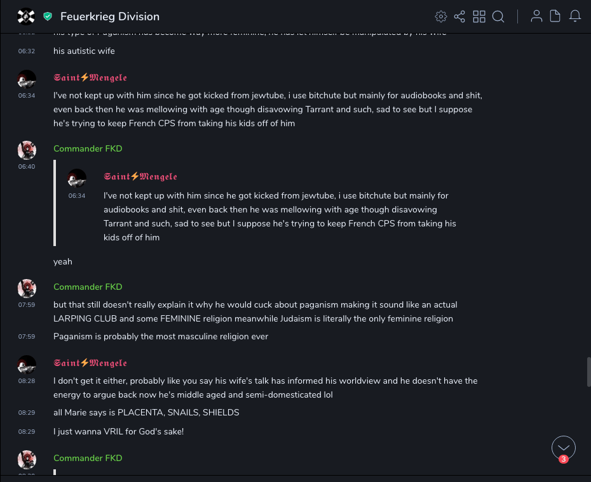The width and height of the screenshot is (591, 482).
Task: Click the avatar beside the 08:28 message
Action: pyautogui.click(x=27, y=365)
